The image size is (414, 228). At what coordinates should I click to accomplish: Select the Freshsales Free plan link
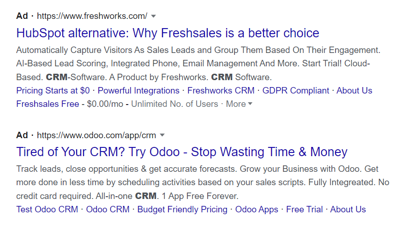(x=48, y=104)
